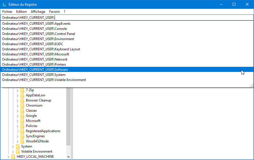Expand the 7-Zip key
The height and width of the screenshot is (160, 254).
pos(18,90)
